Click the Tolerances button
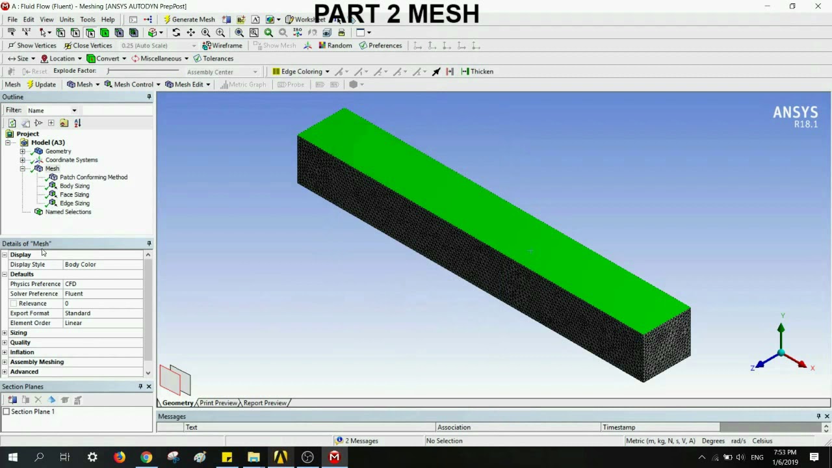Screen dimensions: 832x468 [x=213, y=58]
